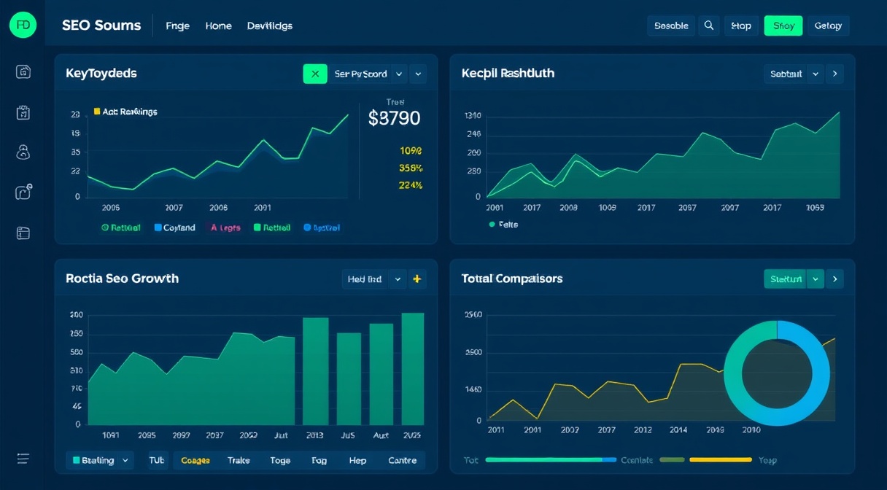
Task: Click the Total Compaisors panel title
Action: point(512,279)
